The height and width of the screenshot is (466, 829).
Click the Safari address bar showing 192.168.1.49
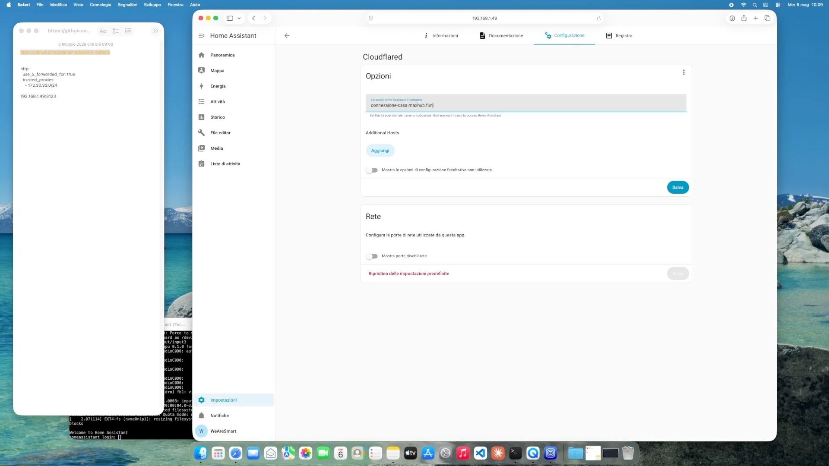(x=484, y=18)
